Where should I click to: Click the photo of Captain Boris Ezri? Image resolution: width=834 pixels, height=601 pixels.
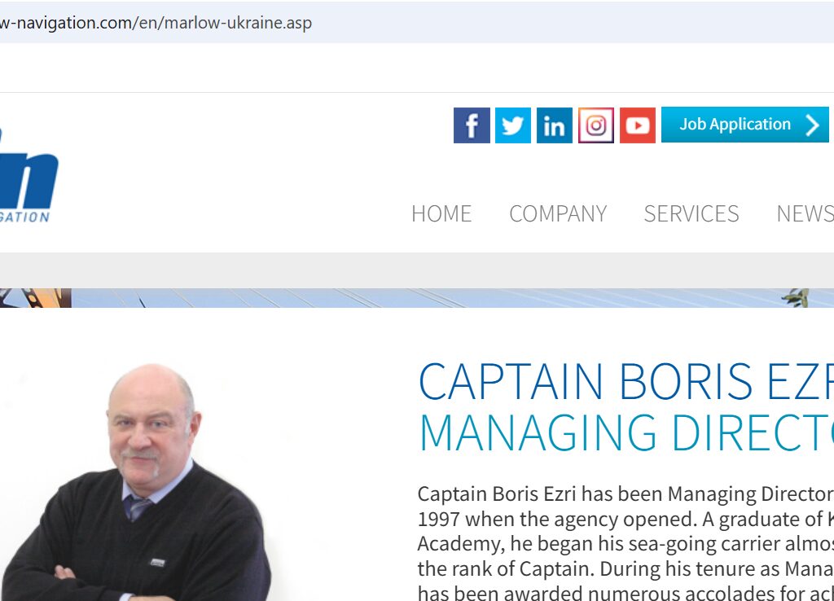(x=138, y=482)
